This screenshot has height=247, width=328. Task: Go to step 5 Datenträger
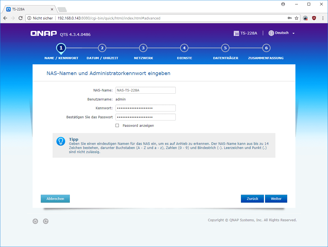click(x=225, y=48)
